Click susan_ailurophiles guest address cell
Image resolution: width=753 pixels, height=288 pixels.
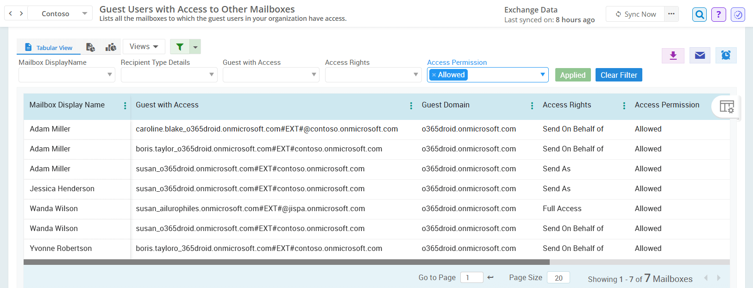[251, 209]
